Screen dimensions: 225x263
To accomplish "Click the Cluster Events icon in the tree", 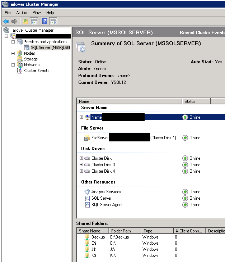I will click(x=20, y=71).
